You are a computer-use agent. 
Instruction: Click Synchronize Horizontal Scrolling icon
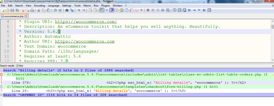tap(95, 10)
